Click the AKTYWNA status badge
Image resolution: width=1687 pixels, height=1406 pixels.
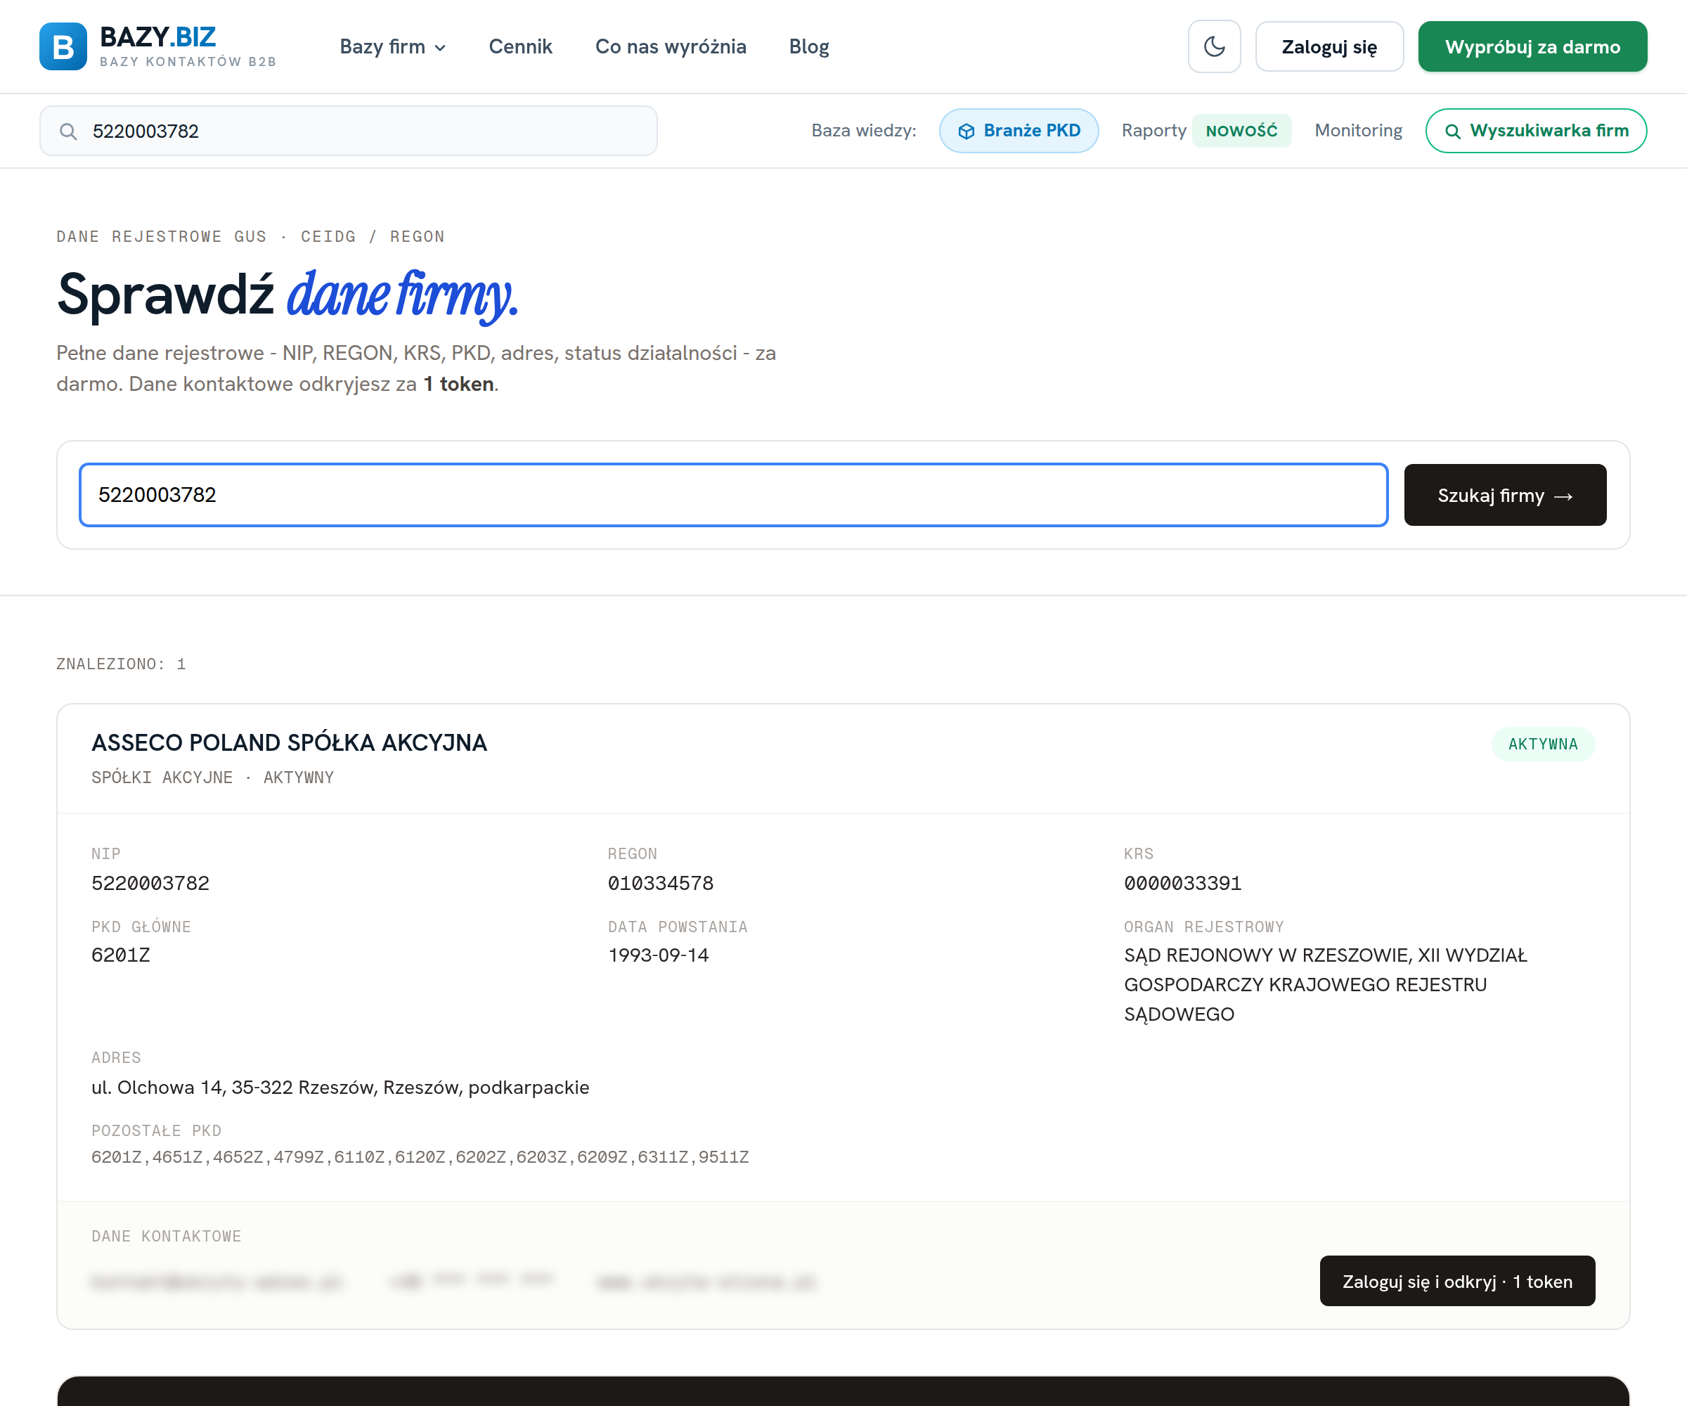[1543, 744]
